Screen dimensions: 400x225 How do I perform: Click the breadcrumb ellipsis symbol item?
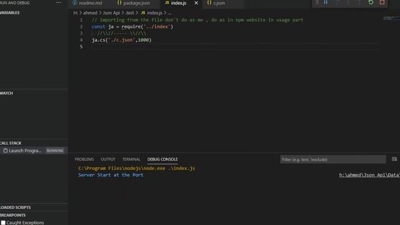(169, 12)
